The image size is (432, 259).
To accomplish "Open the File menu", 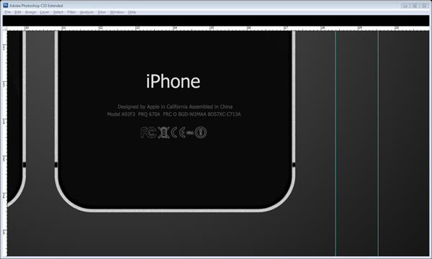I will 8,12.
